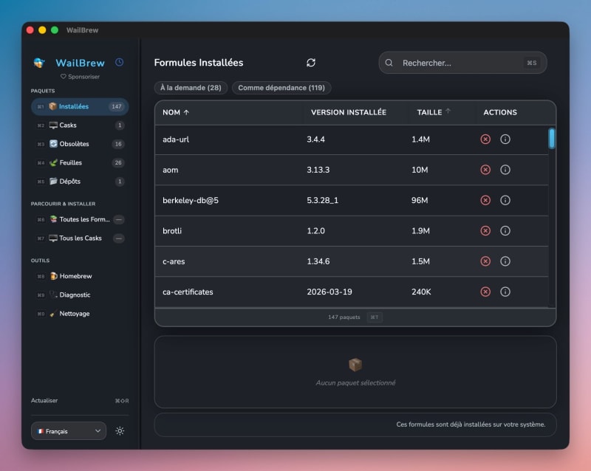Click the clock icon next to the WailBrew title
Viewport: 591px width, 471px height.
pos(119,62)
